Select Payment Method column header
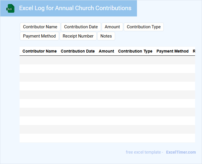The image size is (202, 164). pos(172,51)
